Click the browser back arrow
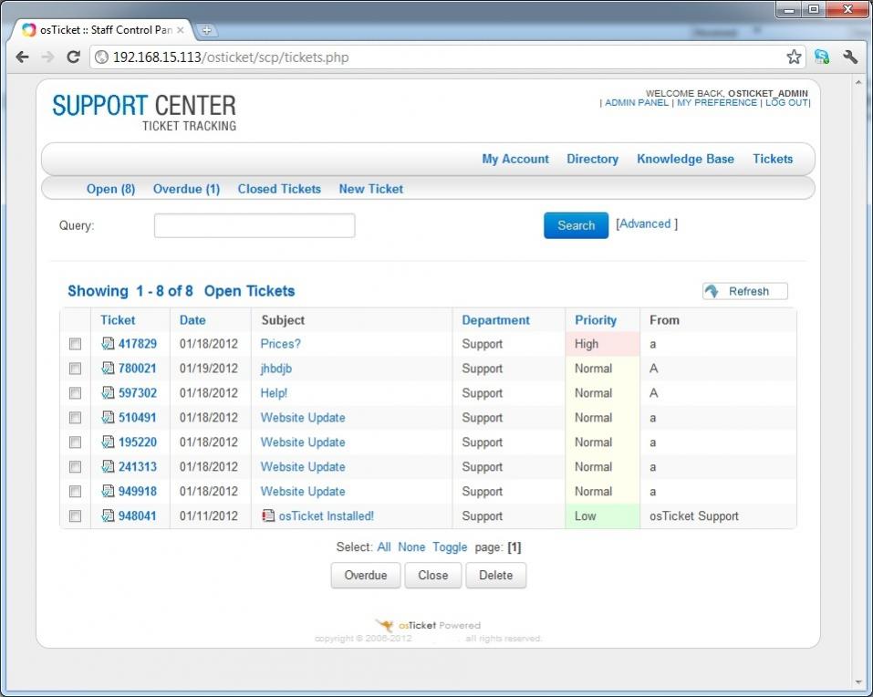Screen dimensions: 873x697 click(22, 57)
